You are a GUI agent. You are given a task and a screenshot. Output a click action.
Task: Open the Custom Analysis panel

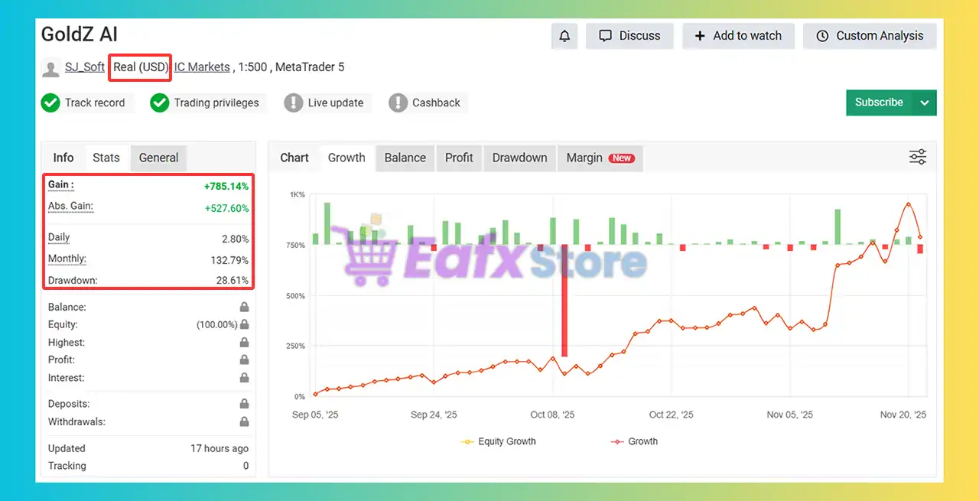point(870,36)
